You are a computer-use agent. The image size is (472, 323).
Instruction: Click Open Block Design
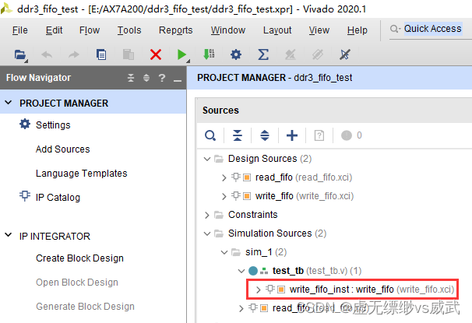[x=77, y=282]
